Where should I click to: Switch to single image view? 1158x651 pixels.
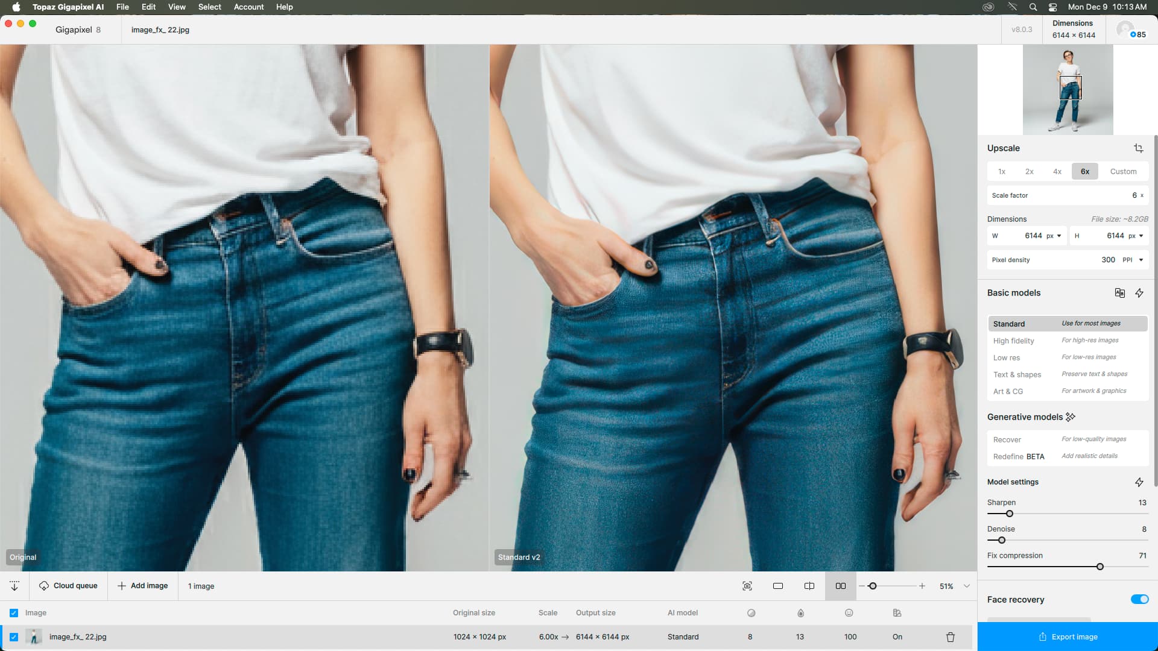tap(777, 586)
